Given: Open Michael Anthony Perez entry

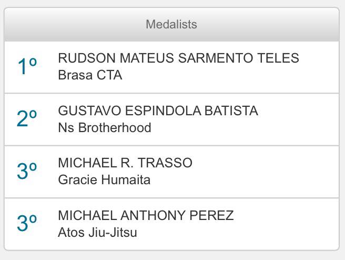Looking at the screenshot, I should [146, 215].
